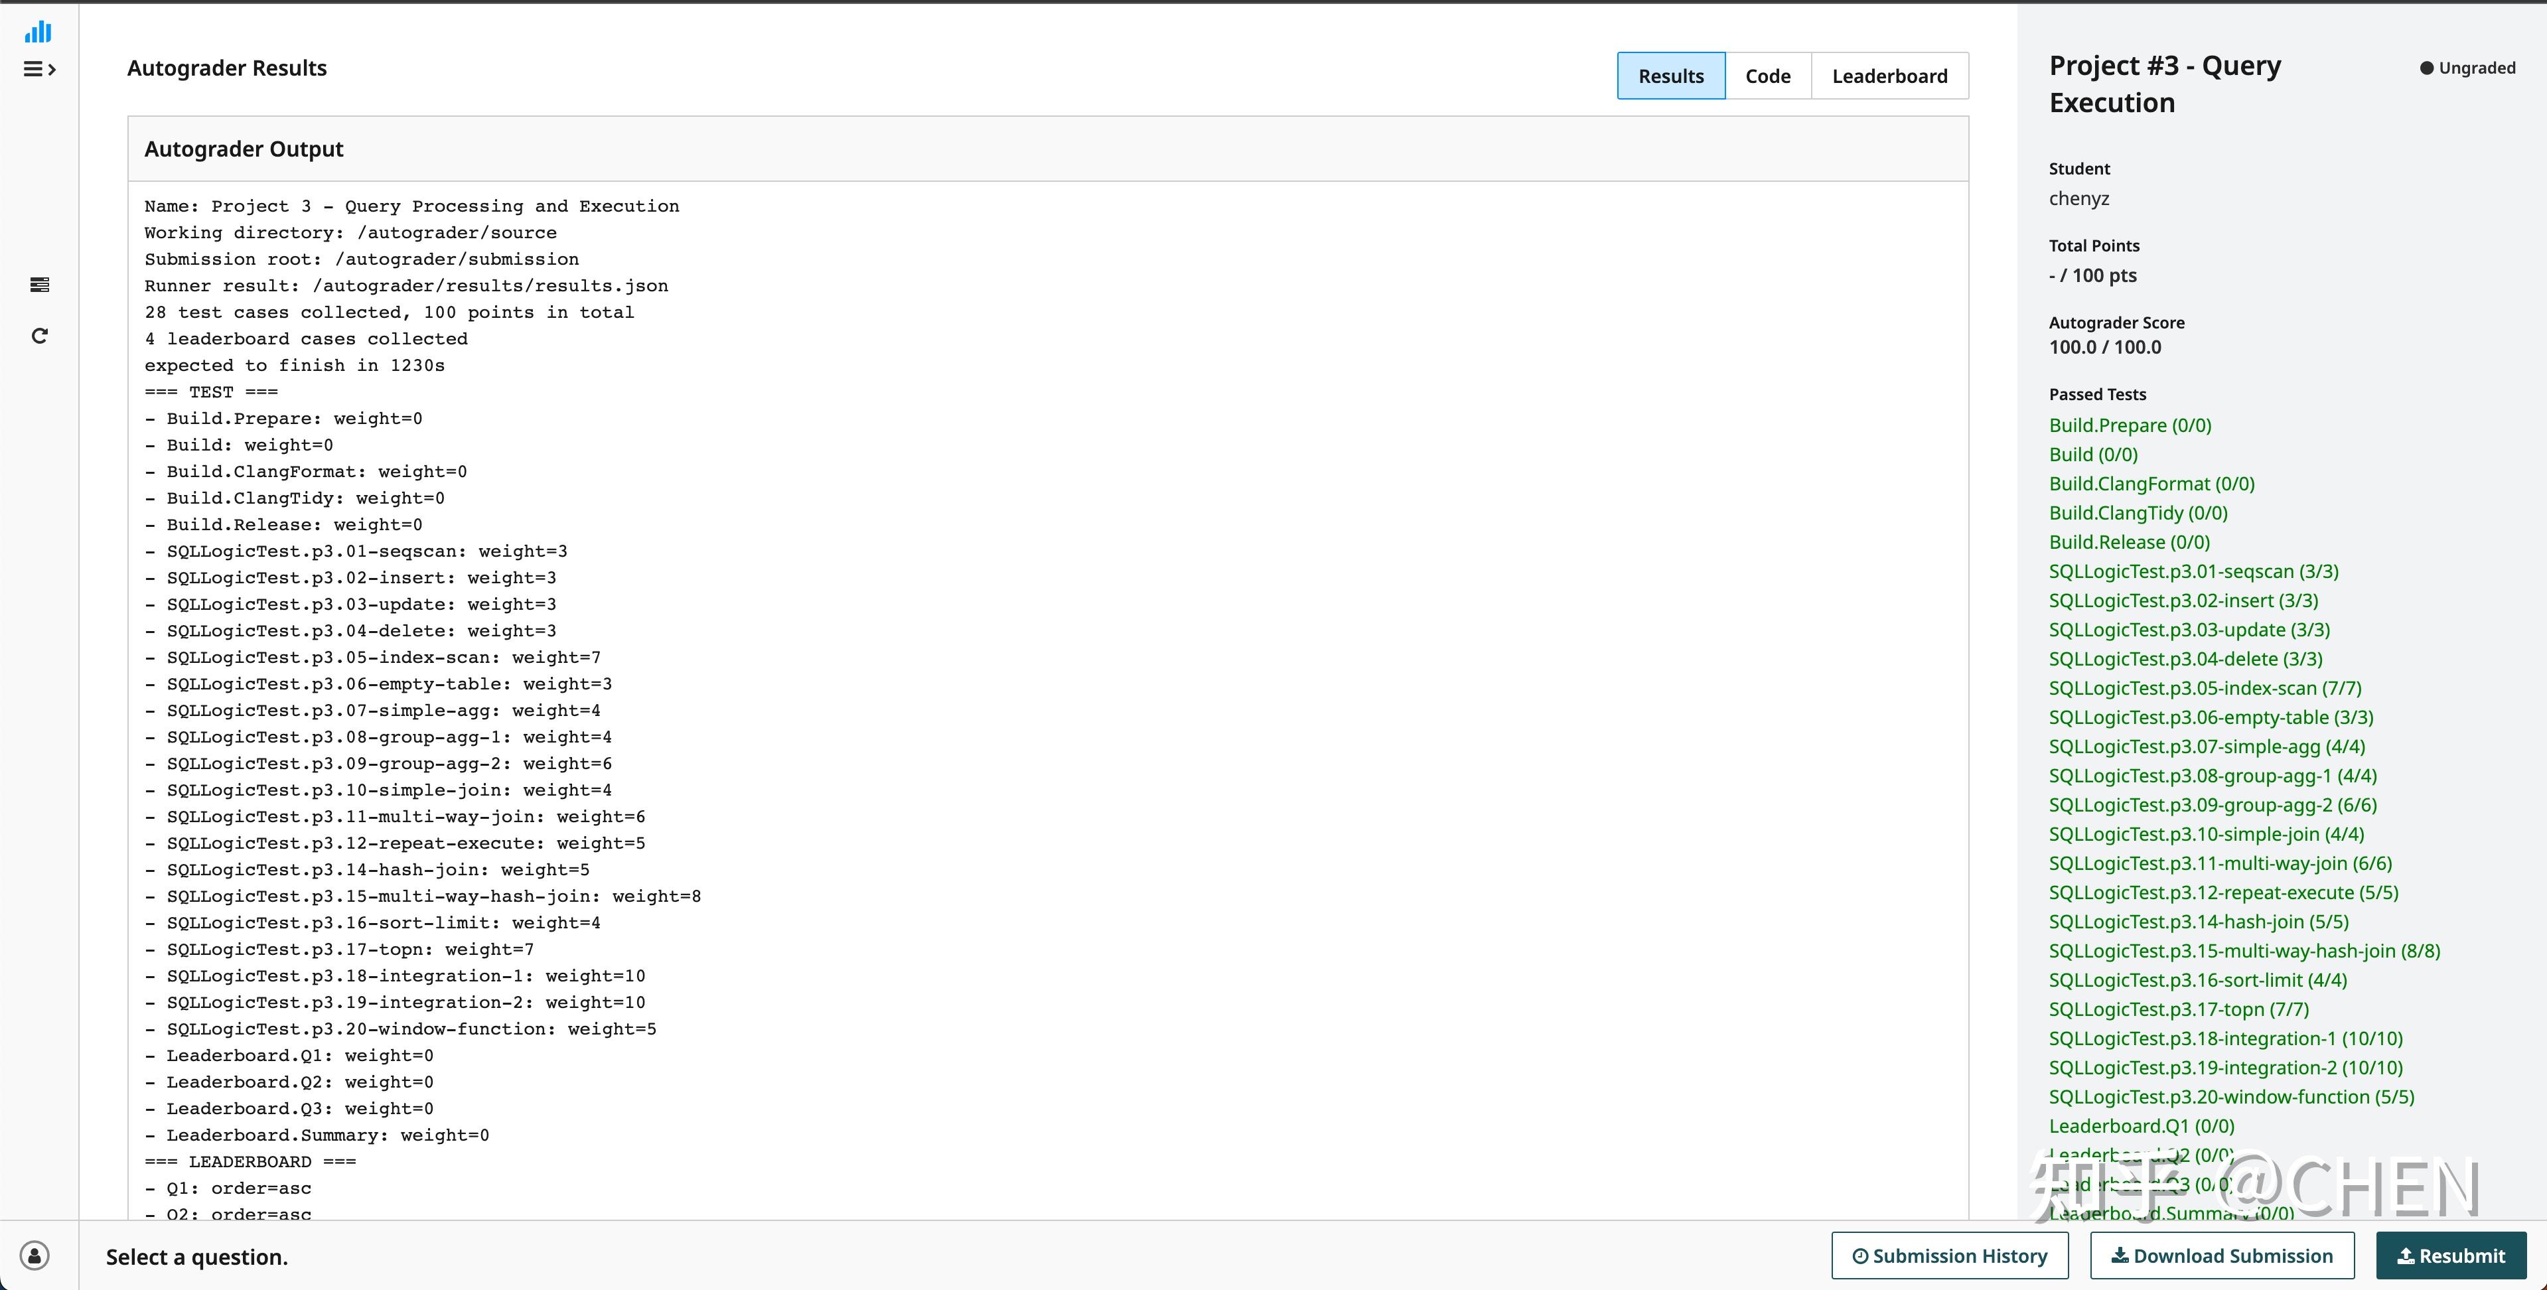Open the user account icon
Viewport: 2547px width, 1290px height.
click(x=34, y=1255)
